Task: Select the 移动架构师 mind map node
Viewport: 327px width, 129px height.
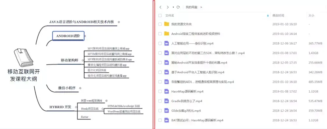Action: click(69, 60)
